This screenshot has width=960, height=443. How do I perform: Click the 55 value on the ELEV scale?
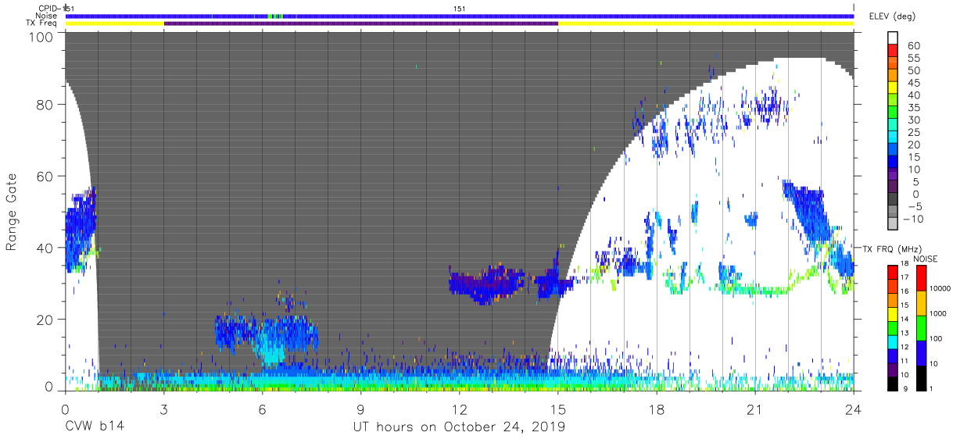(x=914, y=59)
